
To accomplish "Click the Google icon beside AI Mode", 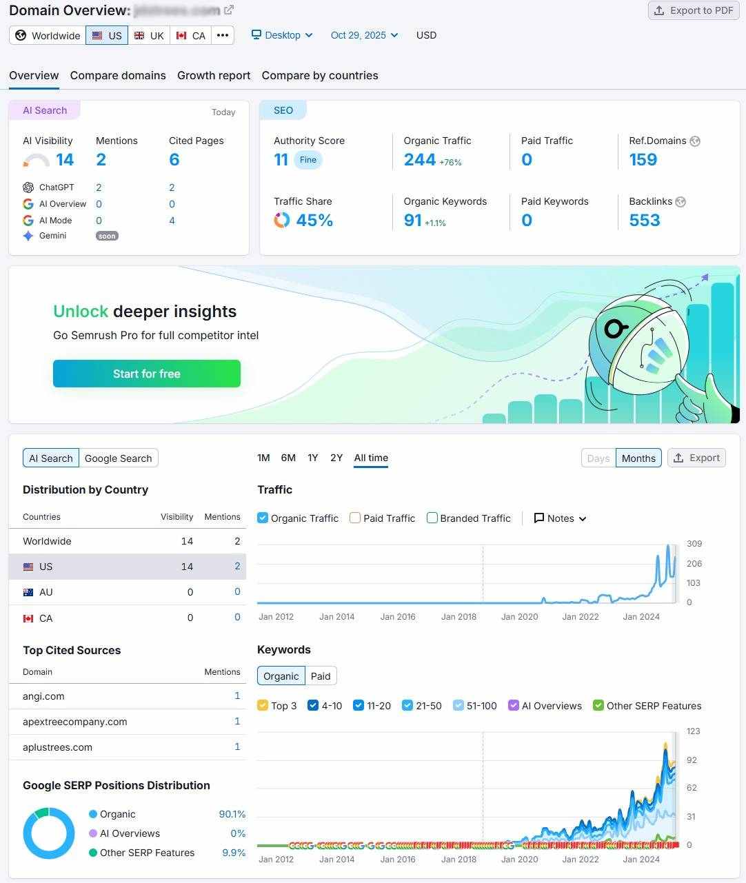I will [28, 221].
